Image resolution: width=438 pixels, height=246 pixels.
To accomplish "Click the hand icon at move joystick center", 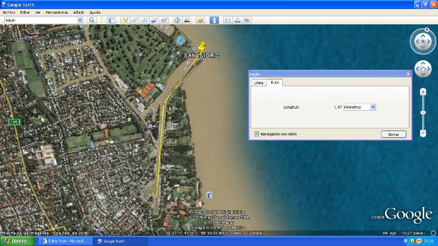I will point(423,69).
